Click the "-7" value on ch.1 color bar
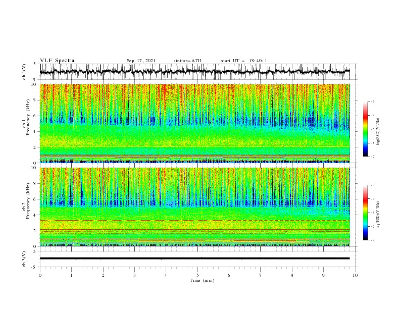 pyautogui.click(x=373, y=157)
